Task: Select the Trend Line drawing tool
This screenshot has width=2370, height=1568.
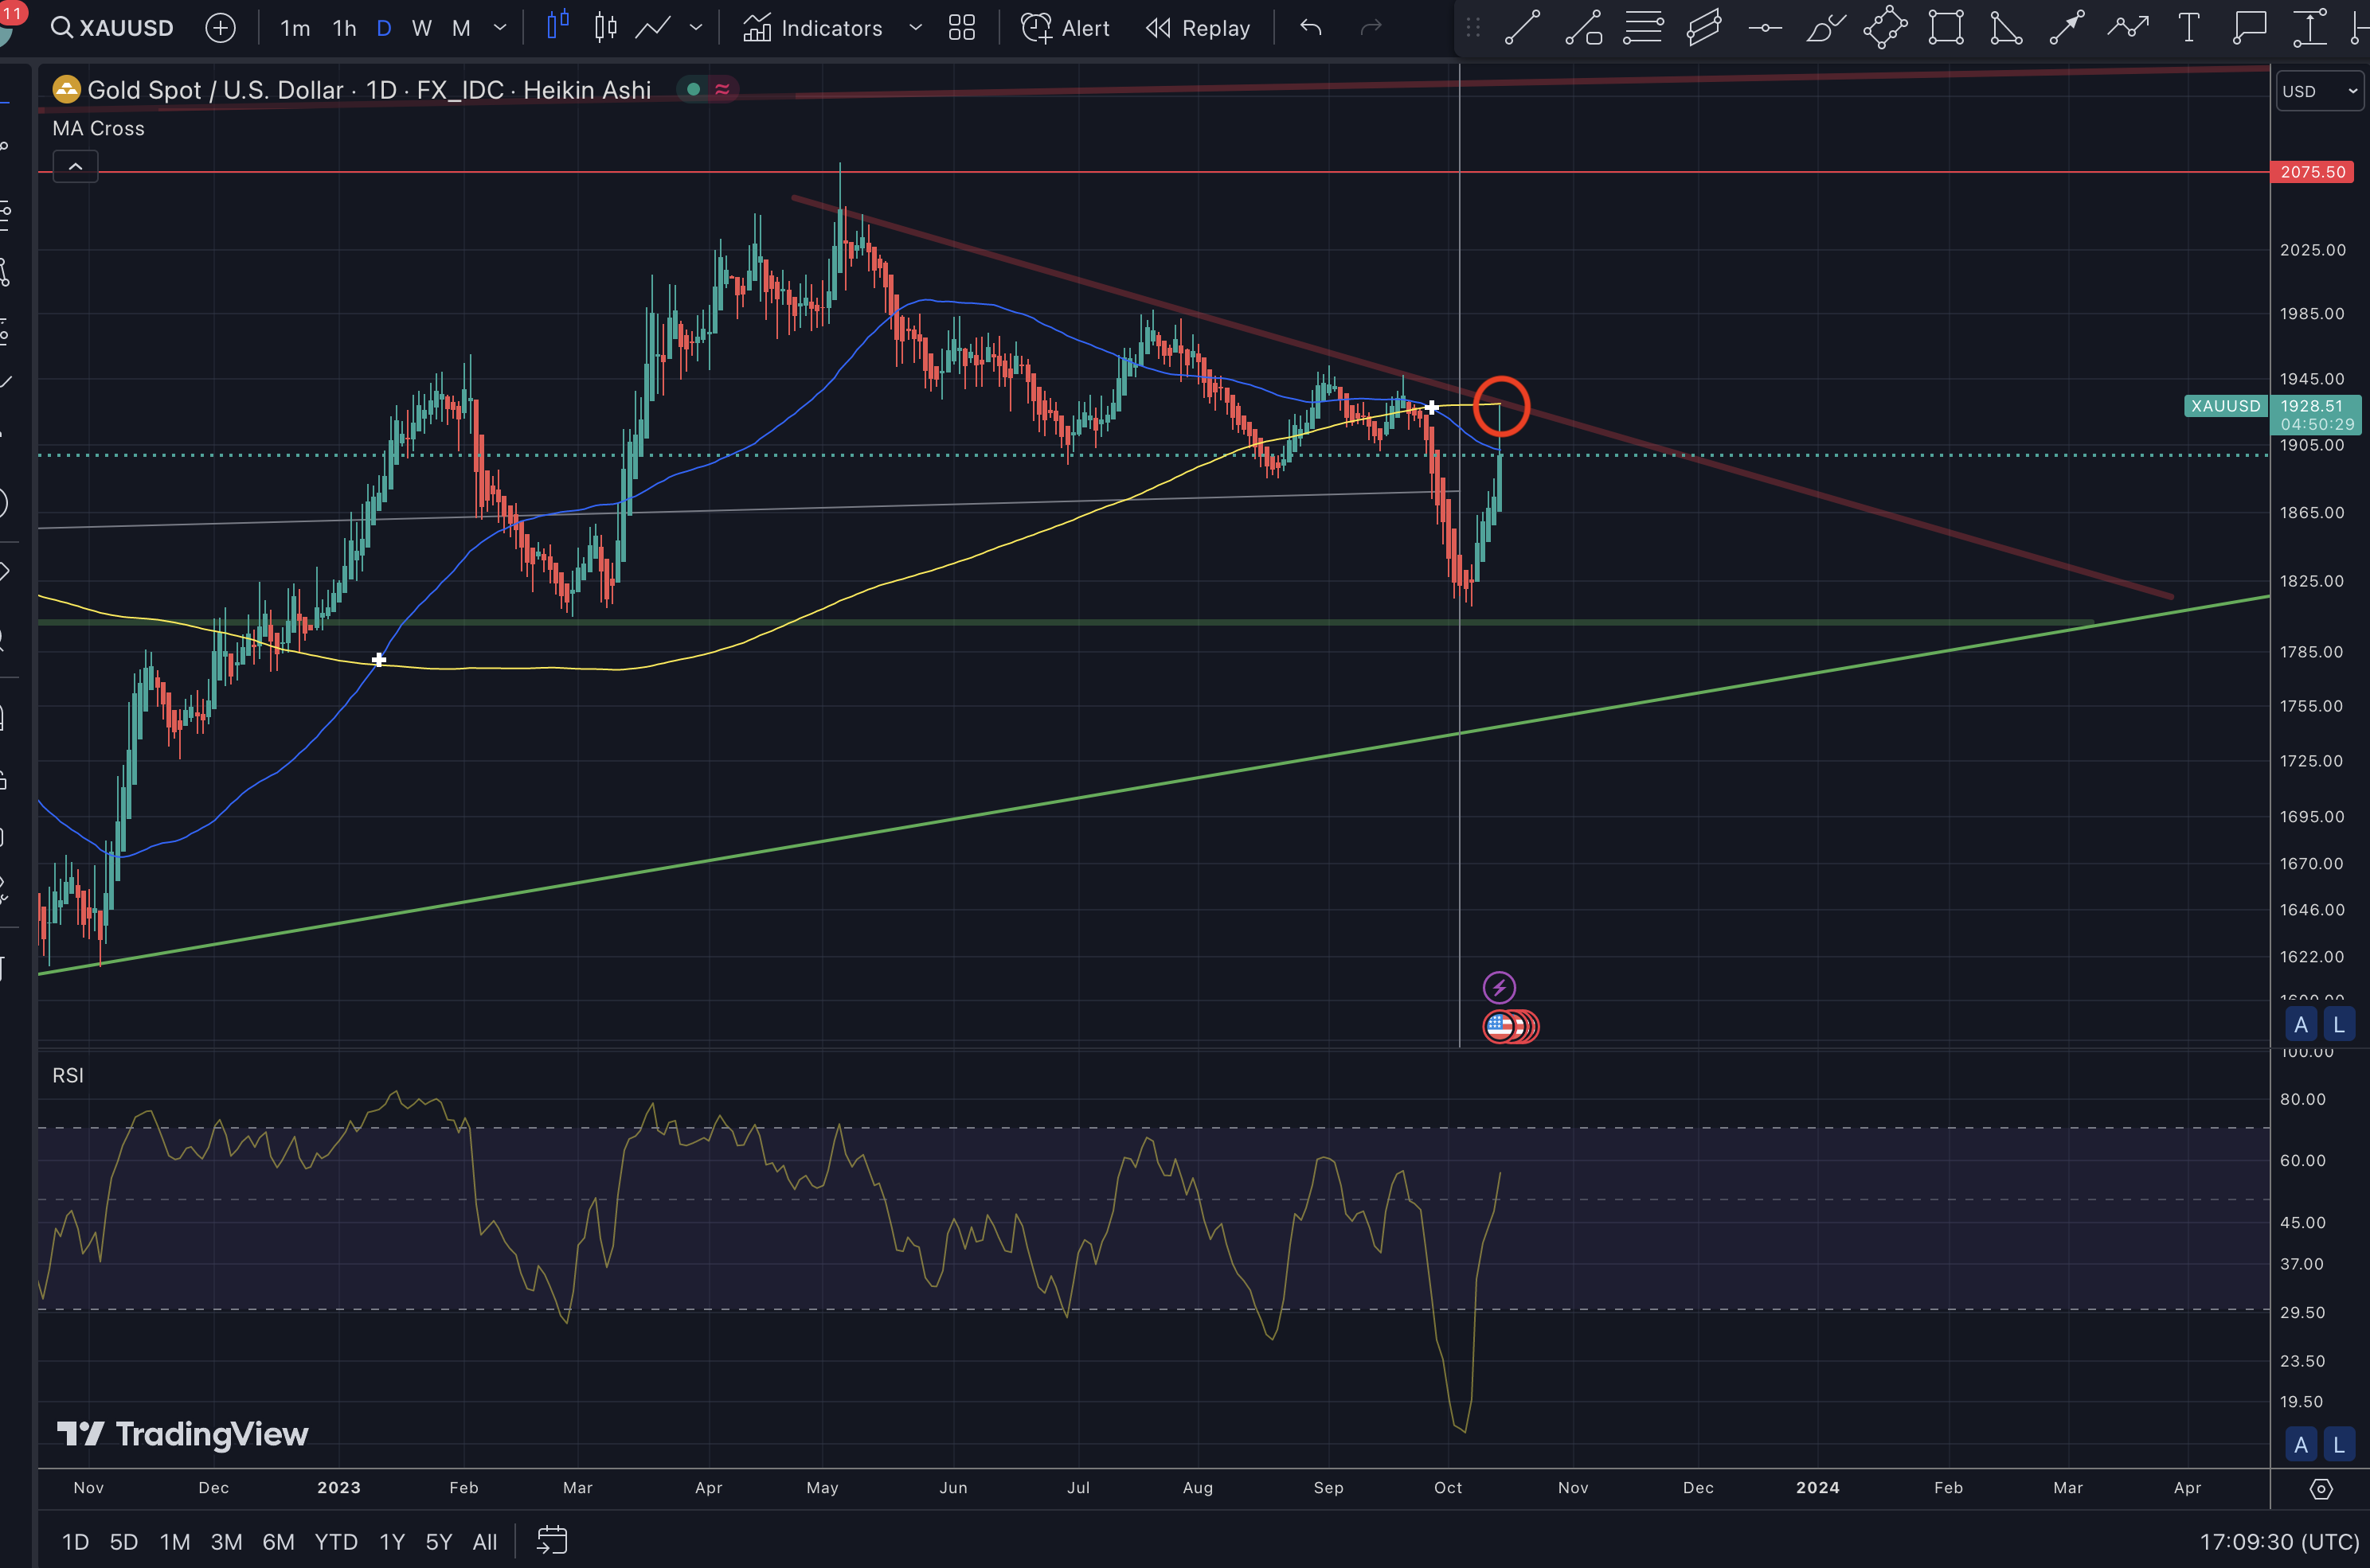Action: [1522, 27]
